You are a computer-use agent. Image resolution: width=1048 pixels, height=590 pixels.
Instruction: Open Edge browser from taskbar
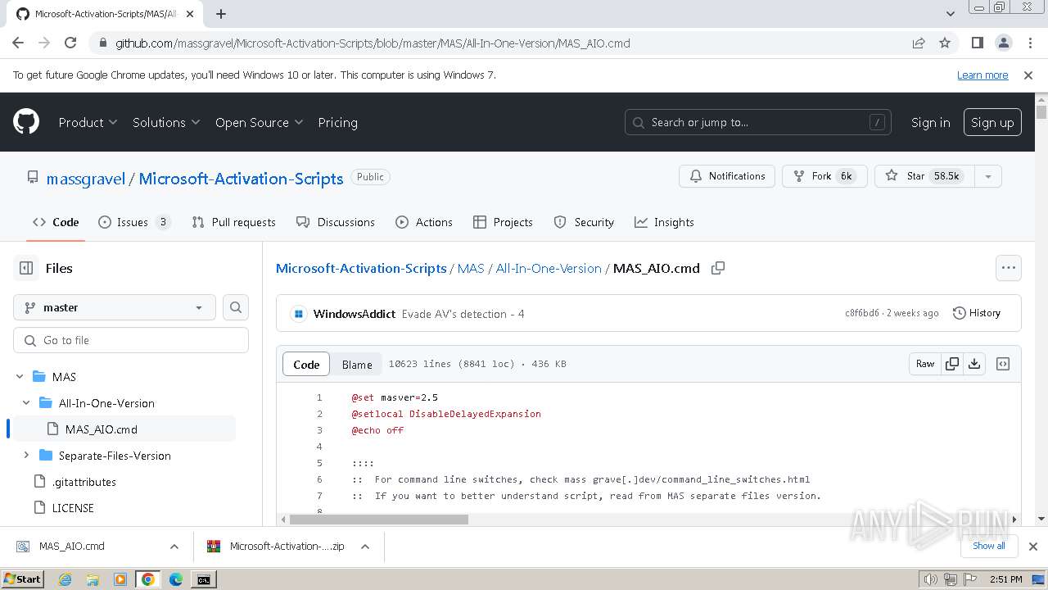(x=176, y=579)
